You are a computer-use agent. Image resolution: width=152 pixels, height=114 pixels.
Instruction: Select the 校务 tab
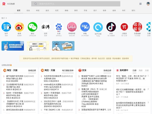(104, 10)
